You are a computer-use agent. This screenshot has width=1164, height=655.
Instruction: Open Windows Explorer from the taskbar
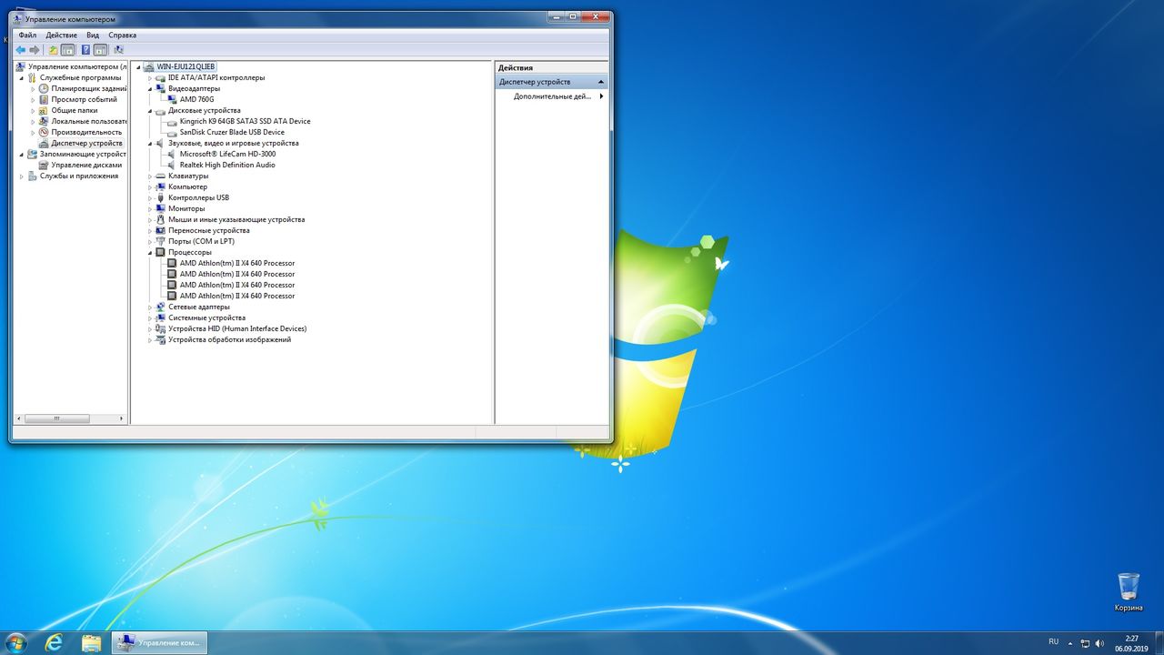coord(92,642)
